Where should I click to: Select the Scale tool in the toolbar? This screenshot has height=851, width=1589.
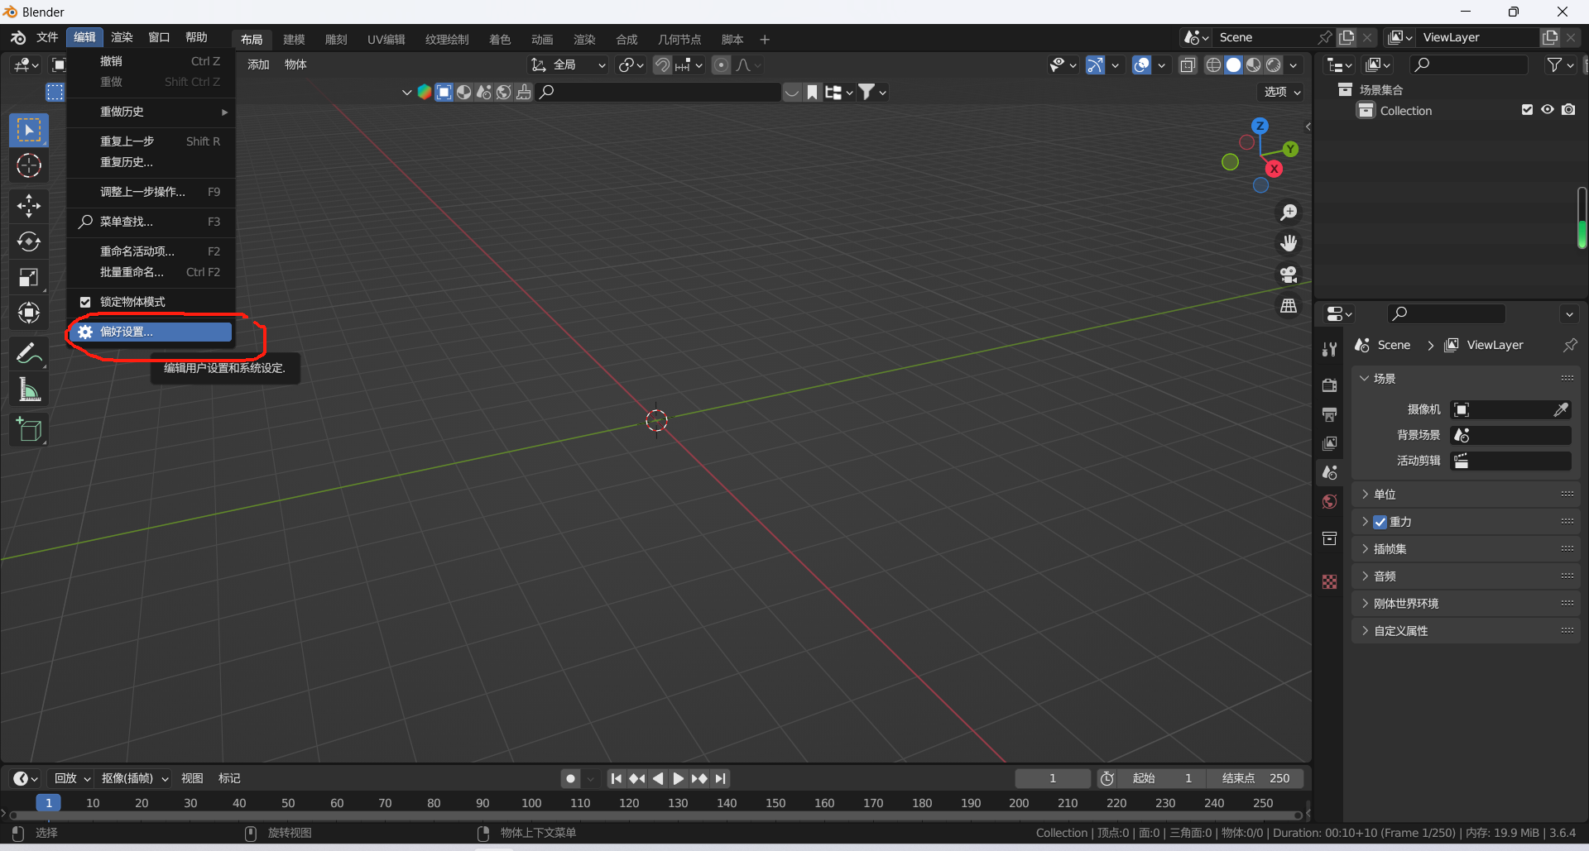pos(29,277)
